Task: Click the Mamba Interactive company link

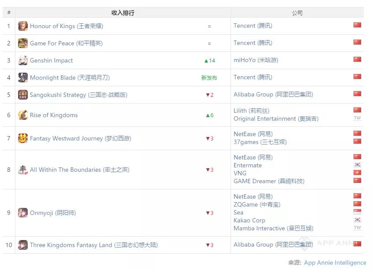Action: pos(273,228)
